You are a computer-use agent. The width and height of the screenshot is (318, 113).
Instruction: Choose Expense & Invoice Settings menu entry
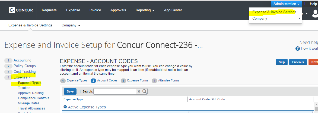pos(274,12)
